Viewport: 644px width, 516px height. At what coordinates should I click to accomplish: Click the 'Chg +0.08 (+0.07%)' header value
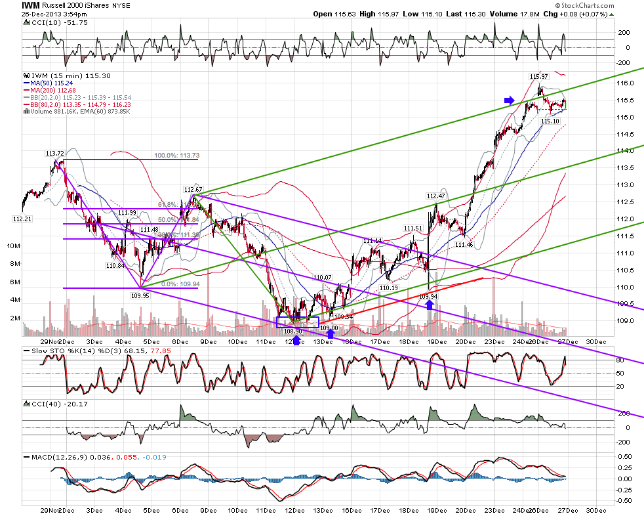575,14
